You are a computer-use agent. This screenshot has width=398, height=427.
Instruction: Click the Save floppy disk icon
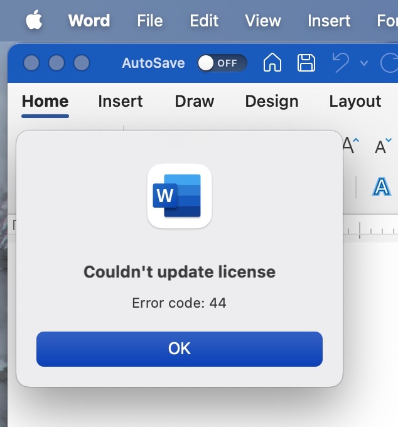(306, 63)
